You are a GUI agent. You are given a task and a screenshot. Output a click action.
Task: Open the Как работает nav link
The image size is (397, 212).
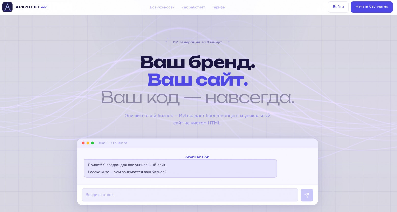point(193,7)
